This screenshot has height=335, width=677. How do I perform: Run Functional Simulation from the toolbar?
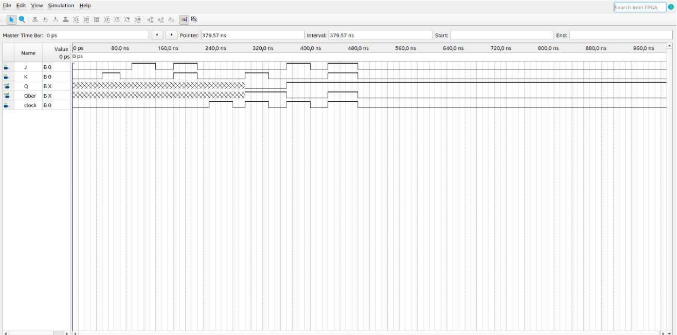coord(184,20)
